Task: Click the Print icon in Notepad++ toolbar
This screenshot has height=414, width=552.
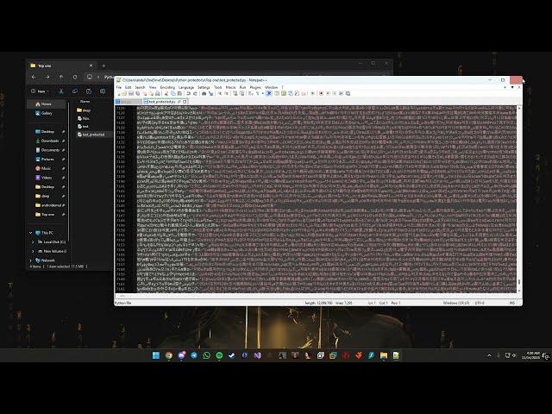Action: (157, 94)
